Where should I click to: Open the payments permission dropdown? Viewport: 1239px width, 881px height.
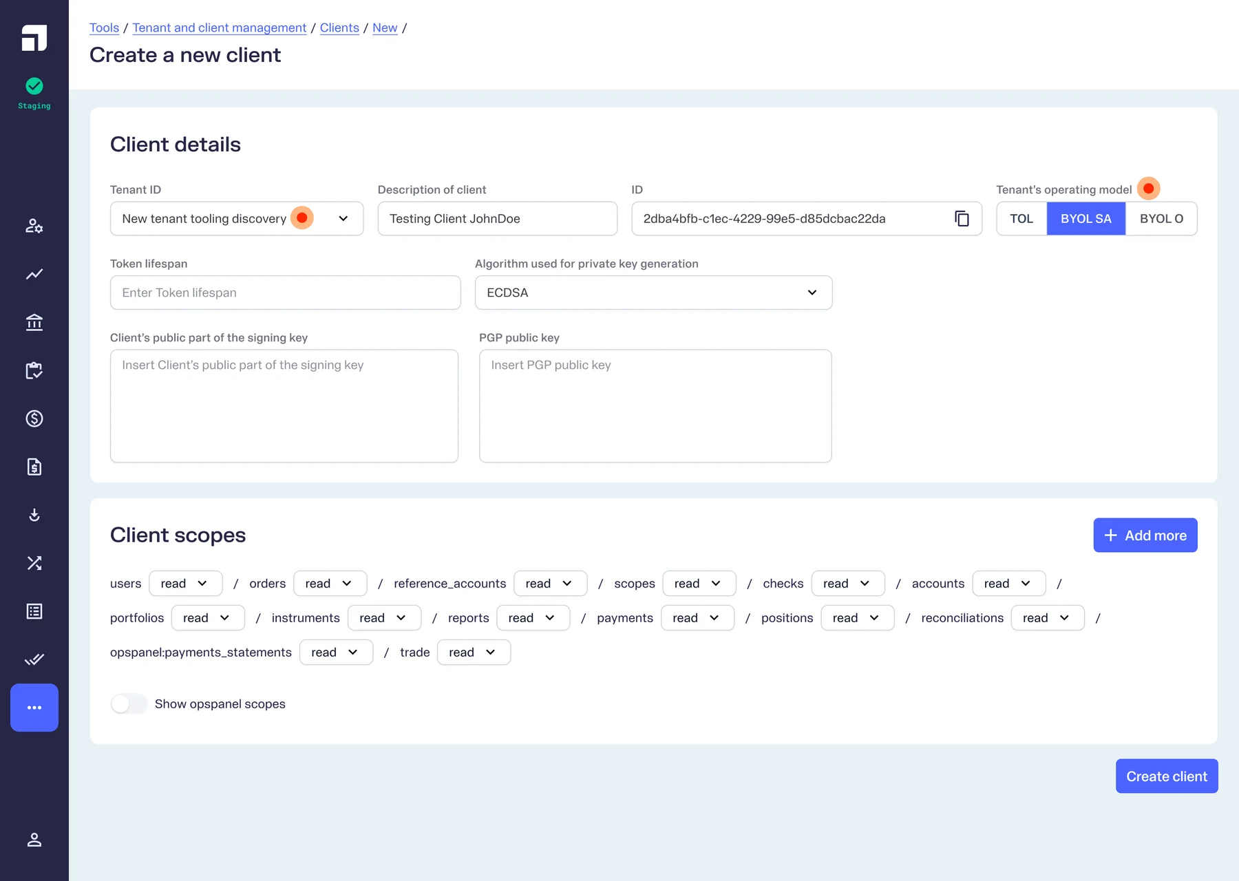697,618
